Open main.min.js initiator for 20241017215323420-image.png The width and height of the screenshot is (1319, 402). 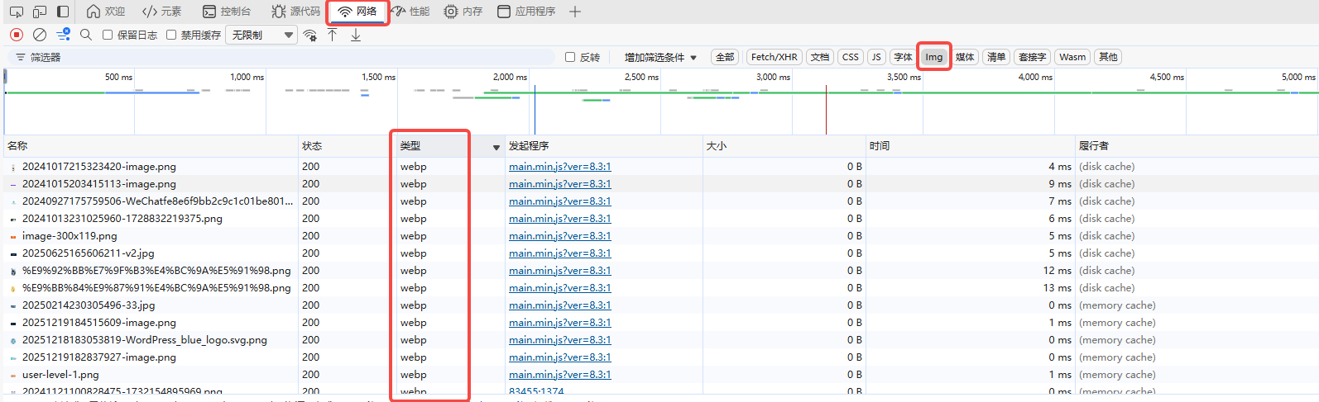[559, 167]
